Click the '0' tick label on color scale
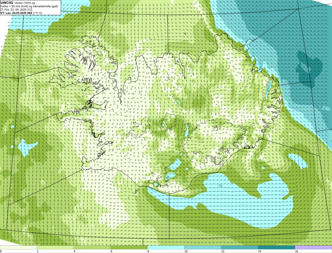Screen dimensions: 332x253 coord(1,251)
